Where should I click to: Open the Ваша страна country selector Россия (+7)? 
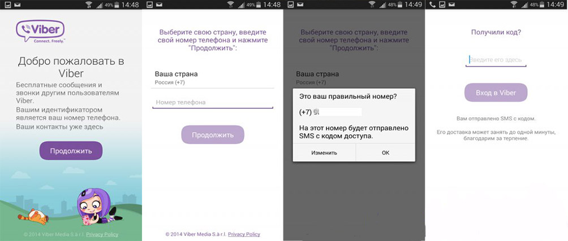(213, 78)
